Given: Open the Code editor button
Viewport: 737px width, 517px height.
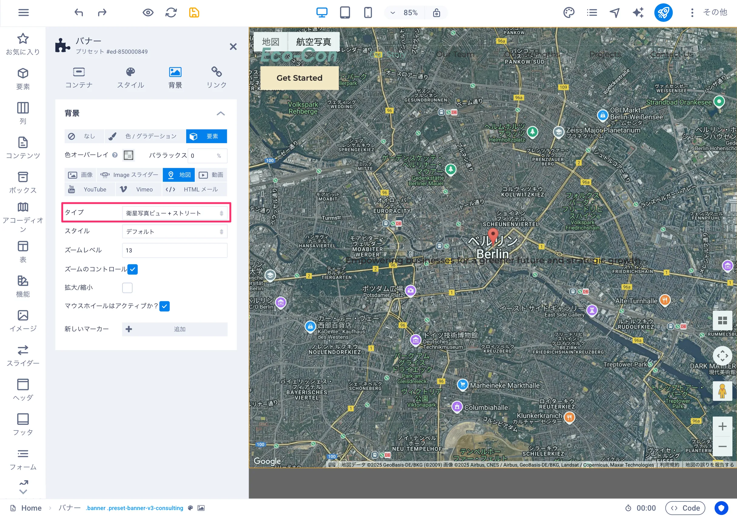Looking at the screenshot, I should coord(685,508).
